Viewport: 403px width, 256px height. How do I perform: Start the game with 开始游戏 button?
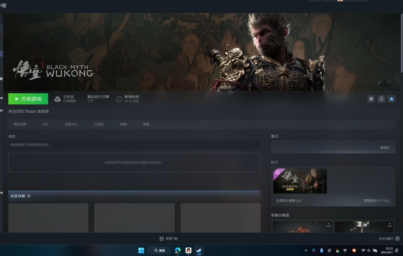point(28,99)
